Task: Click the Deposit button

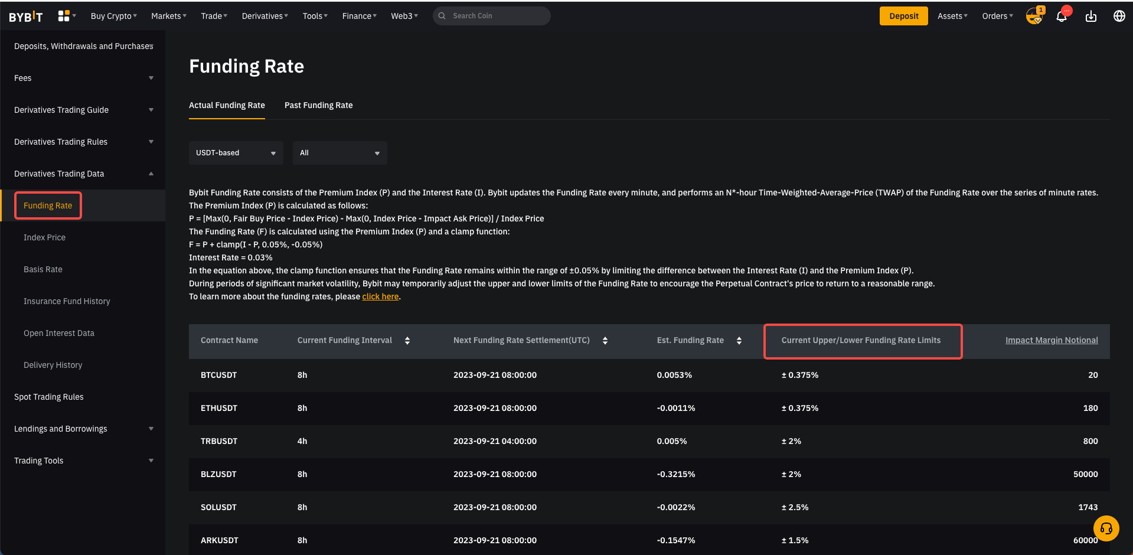Action: pyautogui.click(x=903, y=16)
